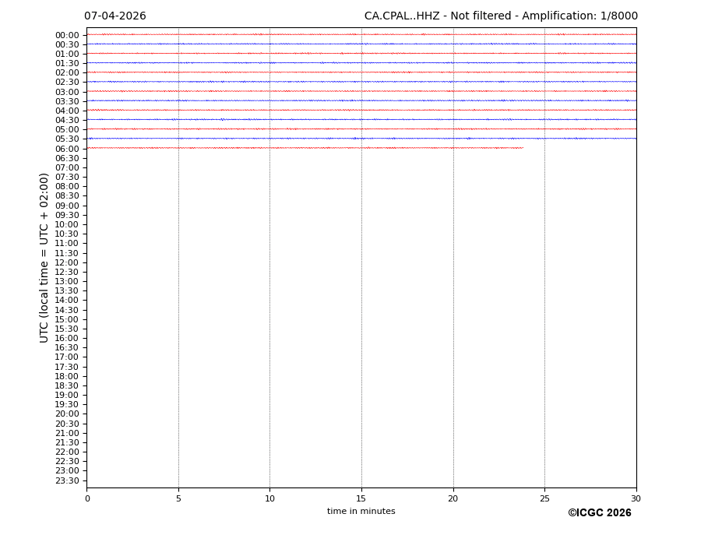Select the 00:00 time row label
This screenshot has width=722, height=542.
point(67,35)
